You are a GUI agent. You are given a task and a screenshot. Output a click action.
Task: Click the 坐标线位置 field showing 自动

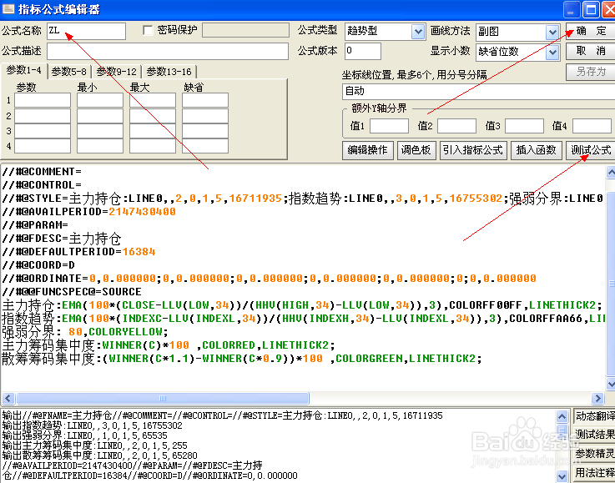click(478, 92)
